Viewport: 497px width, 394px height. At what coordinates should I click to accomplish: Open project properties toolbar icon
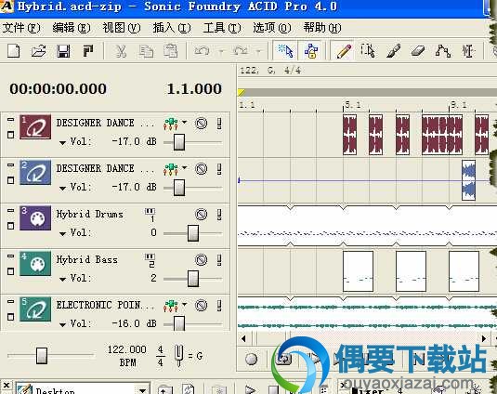88,51
